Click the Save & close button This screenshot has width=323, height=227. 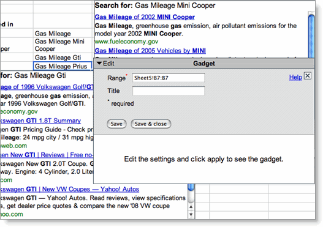(x=151, y=124)
